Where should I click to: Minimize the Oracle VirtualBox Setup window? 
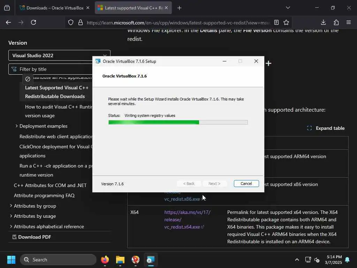(x=225, y=61)
